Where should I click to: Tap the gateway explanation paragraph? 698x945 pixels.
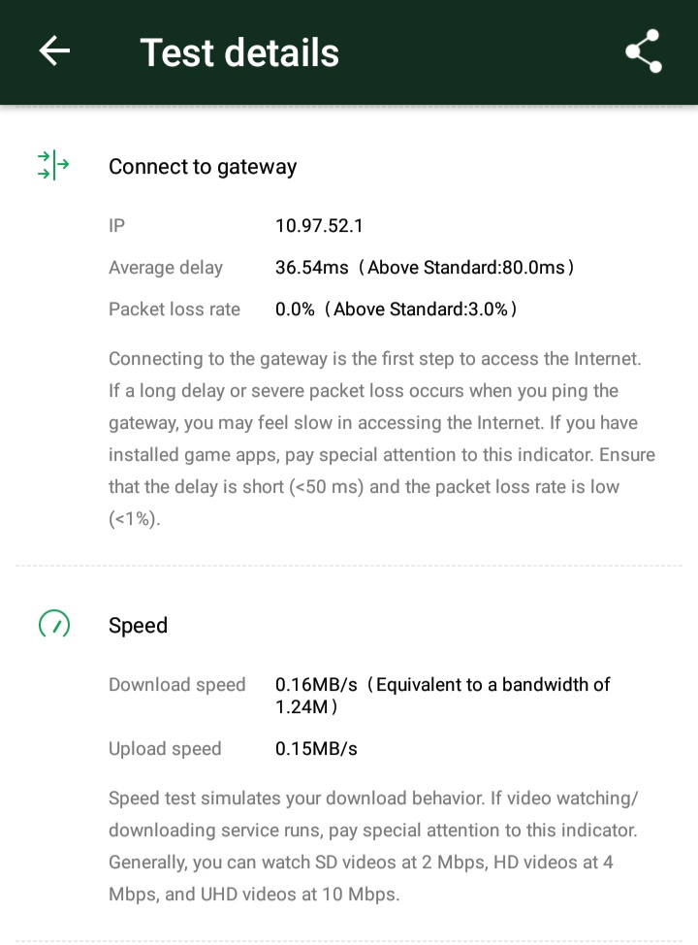click(382, 439)
